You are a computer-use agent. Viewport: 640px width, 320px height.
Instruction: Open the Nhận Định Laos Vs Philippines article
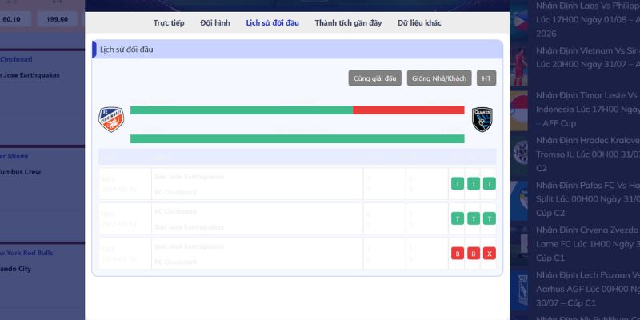(588, 19)
